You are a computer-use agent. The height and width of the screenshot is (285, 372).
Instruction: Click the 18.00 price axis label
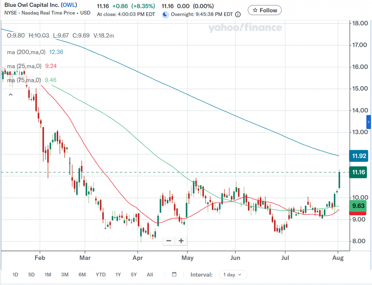pyautogui.click(x=360, y=23)
